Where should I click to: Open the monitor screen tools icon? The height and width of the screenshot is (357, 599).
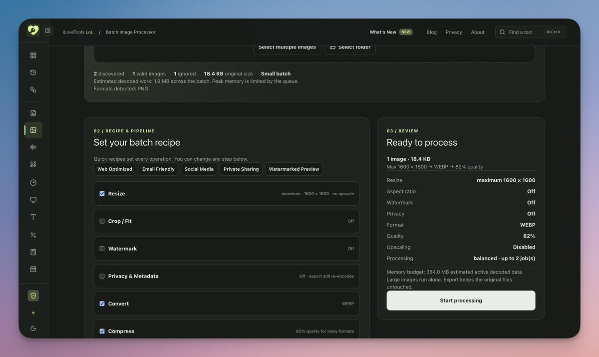[33, 200]
